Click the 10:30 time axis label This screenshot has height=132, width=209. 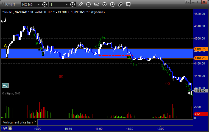coord(68,129)
